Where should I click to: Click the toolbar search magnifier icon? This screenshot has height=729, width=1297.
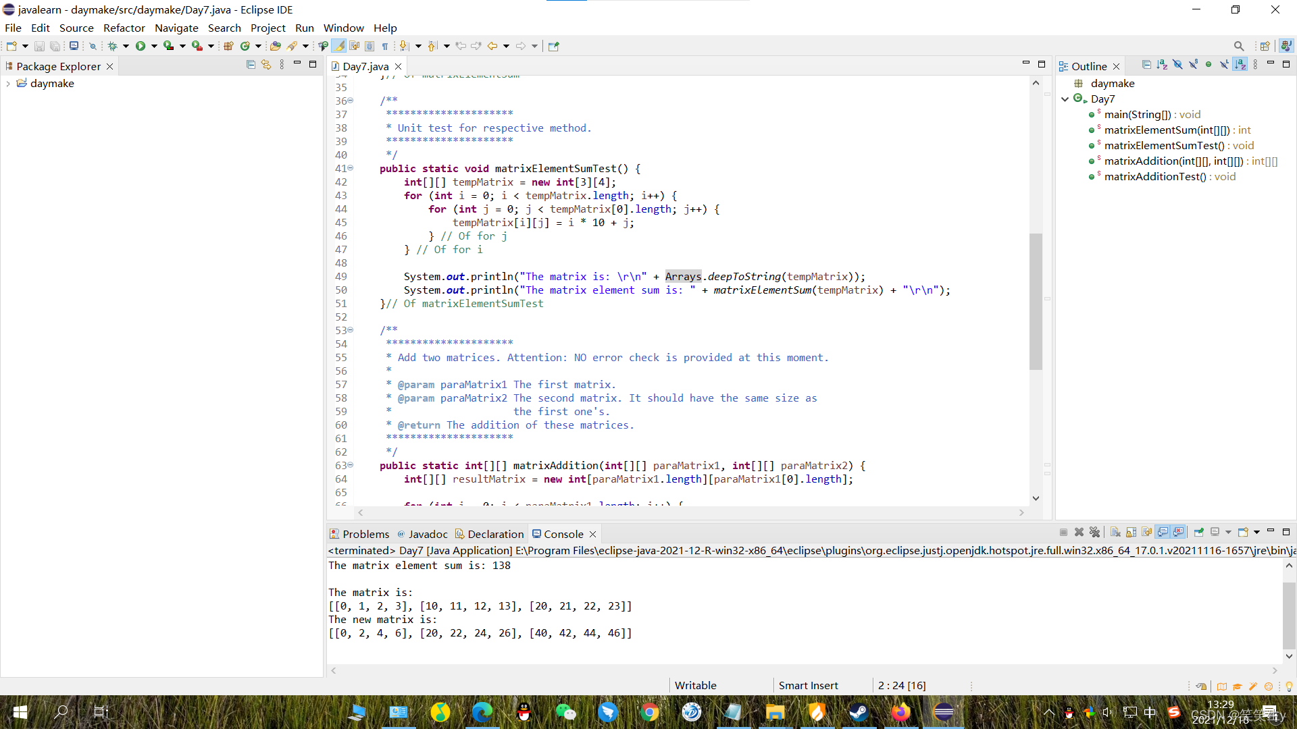click(1238, 46)
